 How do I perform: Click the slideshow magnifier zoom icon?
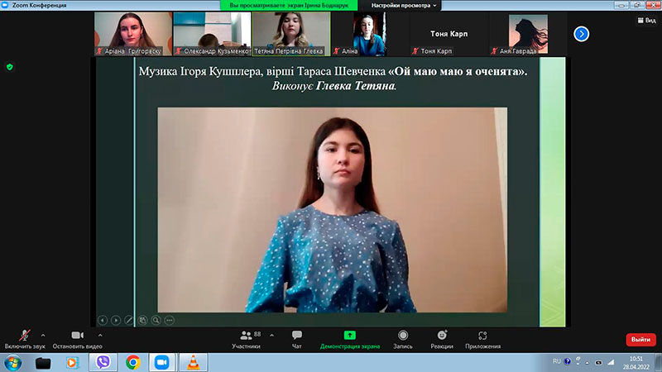tap(156, 320)
